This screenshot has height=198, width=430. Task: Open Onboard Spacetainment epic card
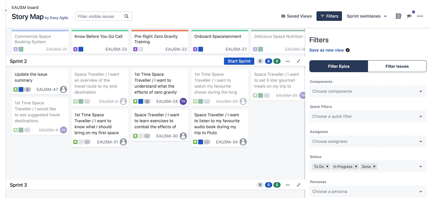(x=220, y=42)
